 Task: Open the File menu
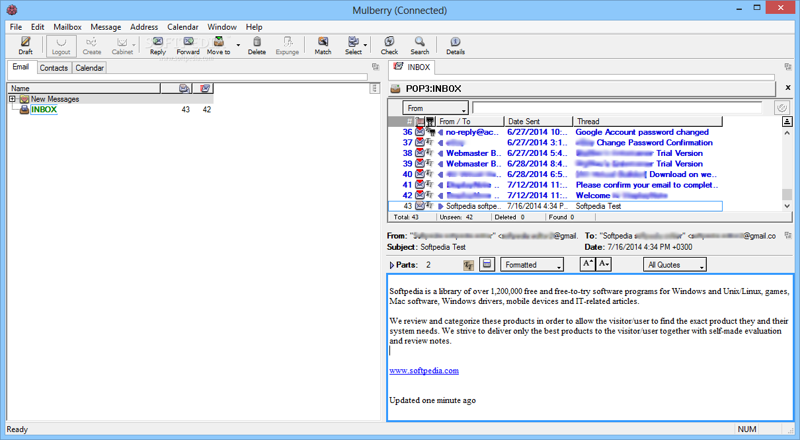[x=16, y=27]
